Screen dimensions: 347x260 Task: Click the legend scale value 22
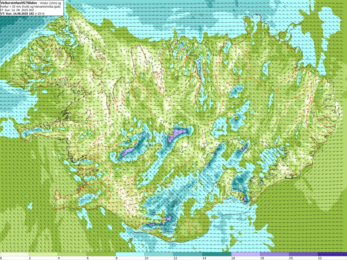(x=320, y=258)
